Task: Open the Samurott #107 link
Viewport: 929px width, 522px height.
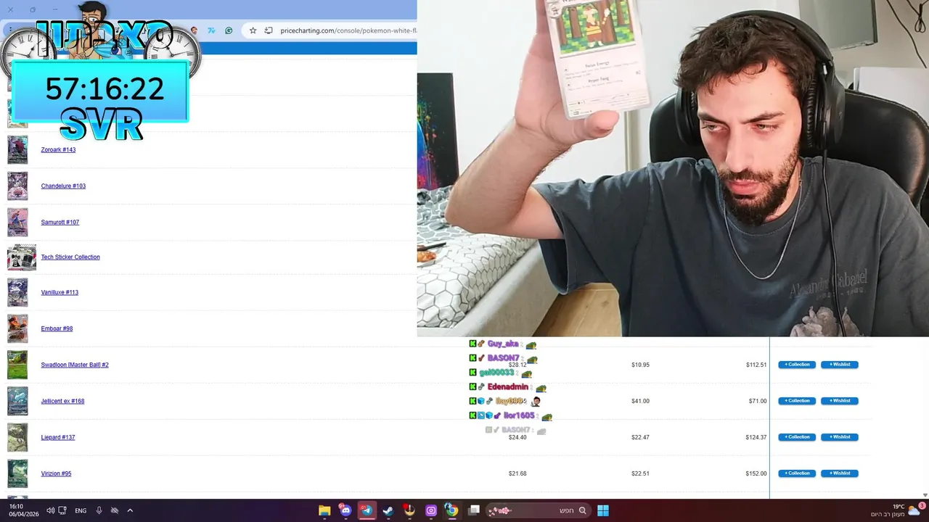Action: (x=60, y=223)
